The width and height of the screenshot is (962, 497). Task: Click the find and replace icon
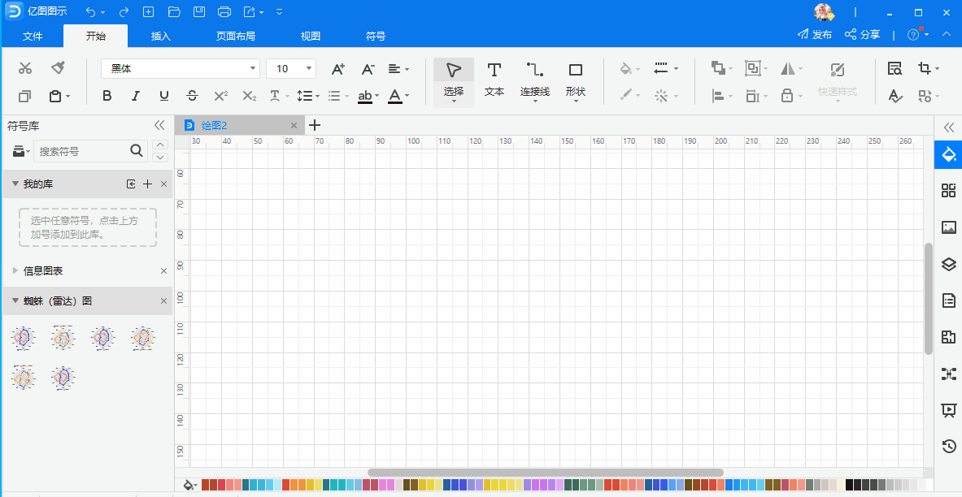[x=895, y=69]
